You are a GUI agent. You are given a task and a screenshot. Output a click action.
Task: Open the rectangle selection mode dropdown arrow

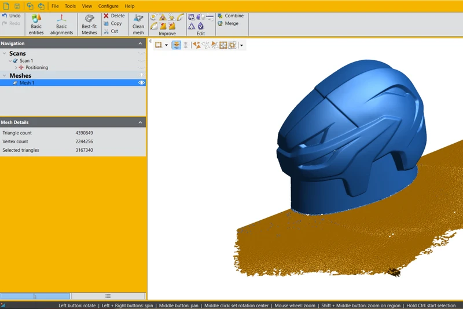pyautogui.click(x=166, y=45)
